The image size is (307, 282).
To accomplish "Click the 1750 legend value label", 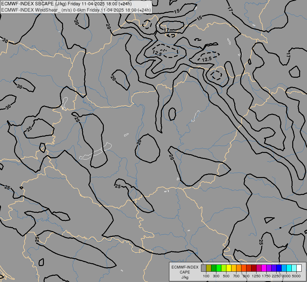I will [x=266, y=276].
